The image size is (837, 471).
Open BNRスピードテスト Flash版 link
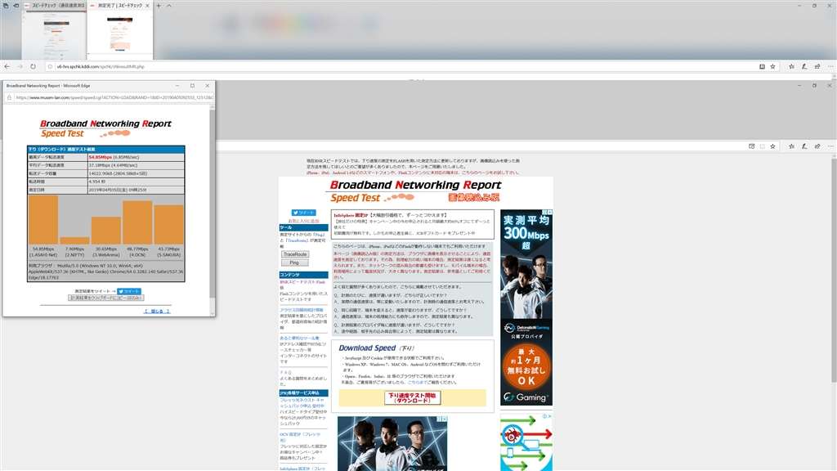302,285
